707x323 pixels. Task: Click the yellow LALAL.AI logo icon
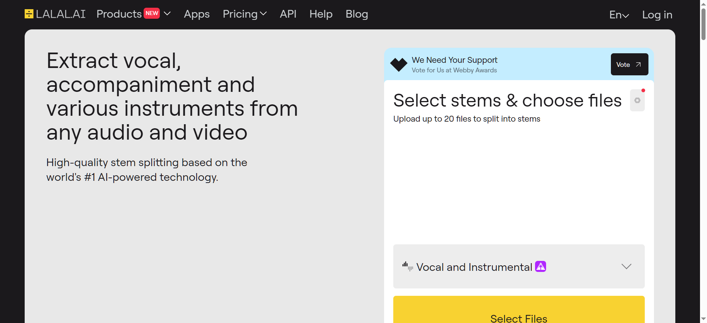tap(29, 14)
